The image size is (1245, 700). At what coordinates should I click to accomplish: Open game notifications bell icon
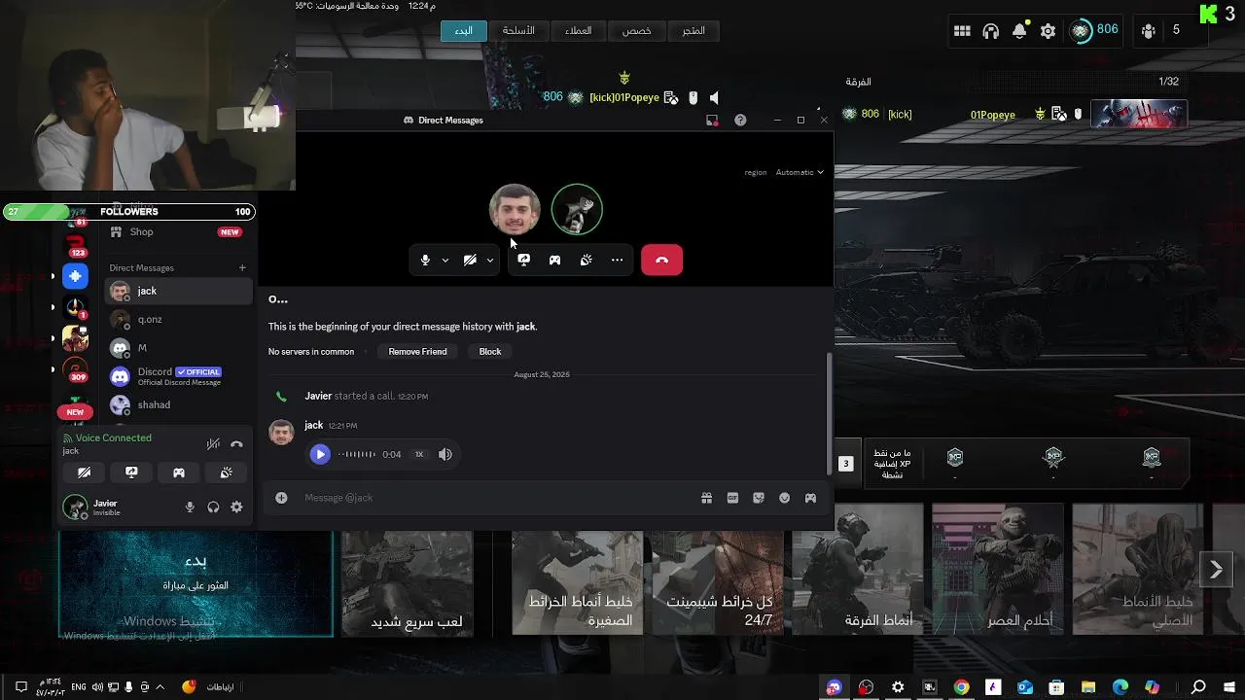coord(1019,31)
